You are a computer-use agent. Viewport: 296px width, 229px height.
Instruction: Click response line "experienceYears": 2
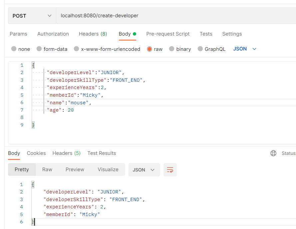[x=75, y=207]
